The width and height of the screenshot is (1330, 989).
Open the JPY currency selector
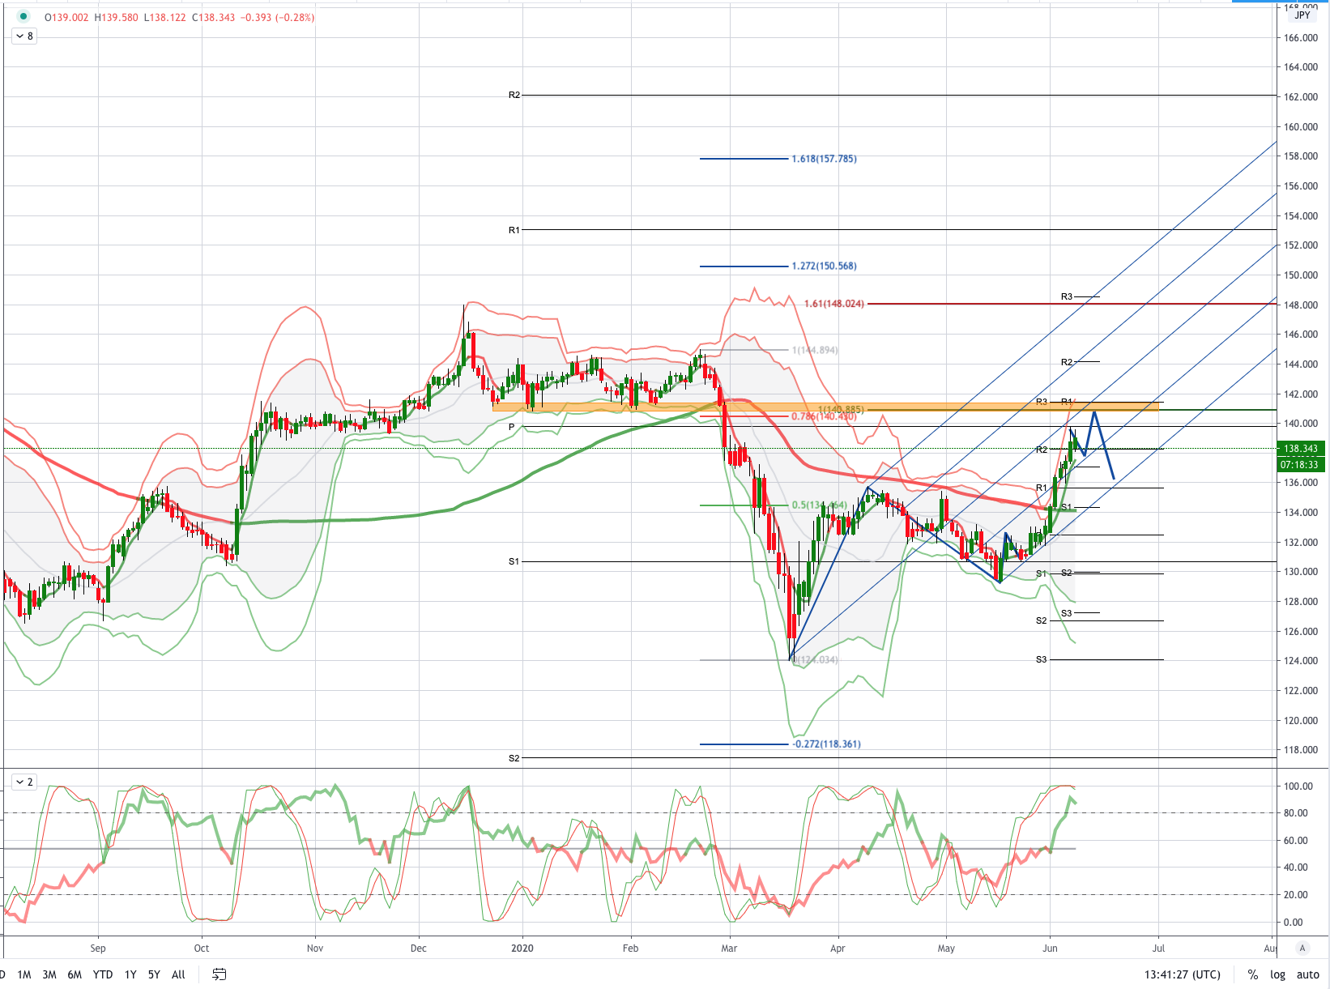click(1302, 15)
